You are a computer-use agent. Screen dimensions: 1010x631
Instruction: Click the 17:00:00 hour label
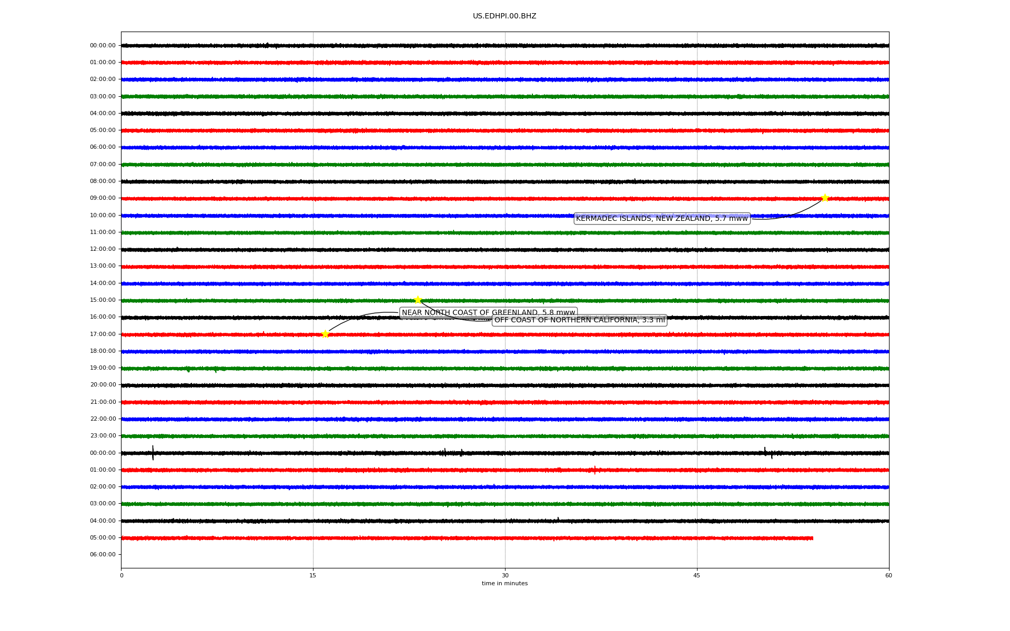[103, 334]
